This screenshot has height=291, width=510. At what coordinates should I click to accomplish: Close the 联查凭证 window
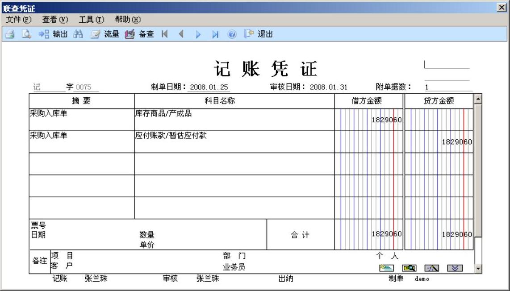coord(502,8)
